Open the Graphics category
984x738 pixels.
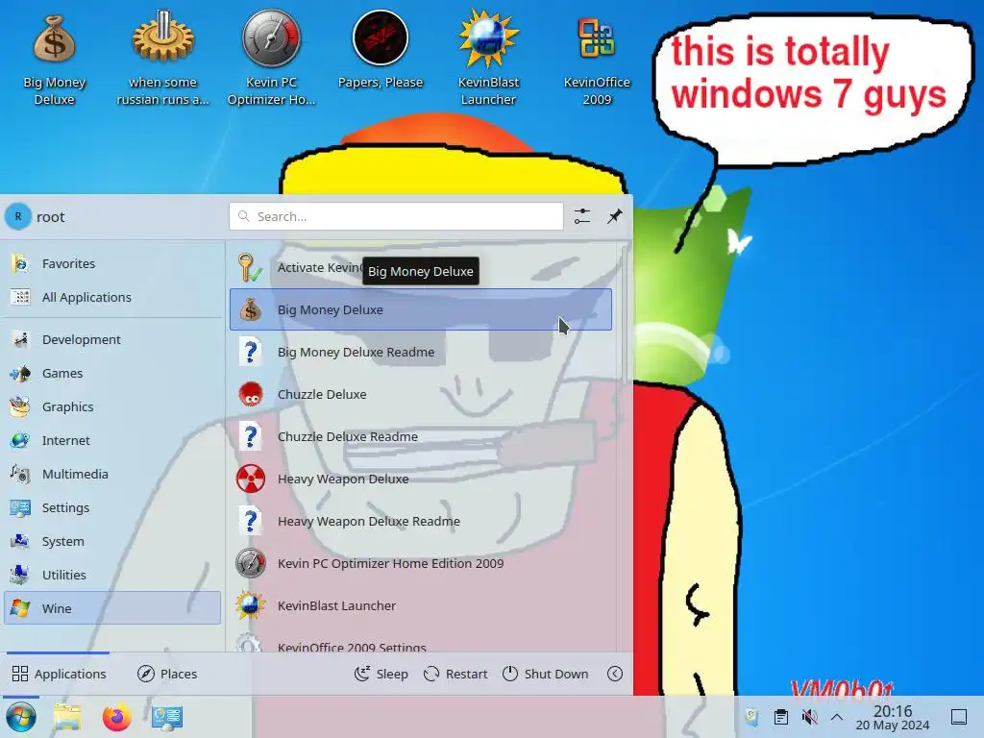point(112,406)
